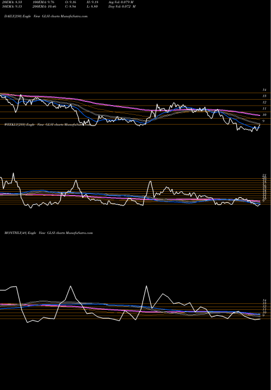Click the 50EMA value label

click(x=13, y=6)
